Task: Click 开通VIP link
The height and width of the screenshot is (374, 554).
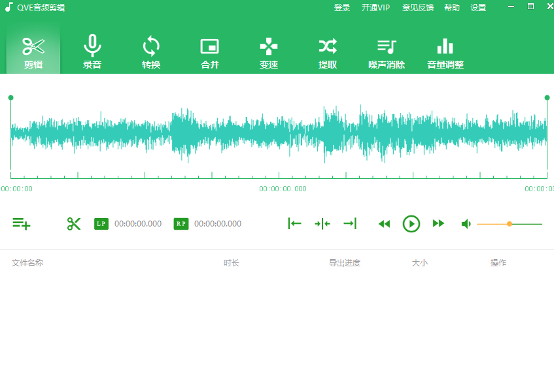Action: tap(375, 8)
